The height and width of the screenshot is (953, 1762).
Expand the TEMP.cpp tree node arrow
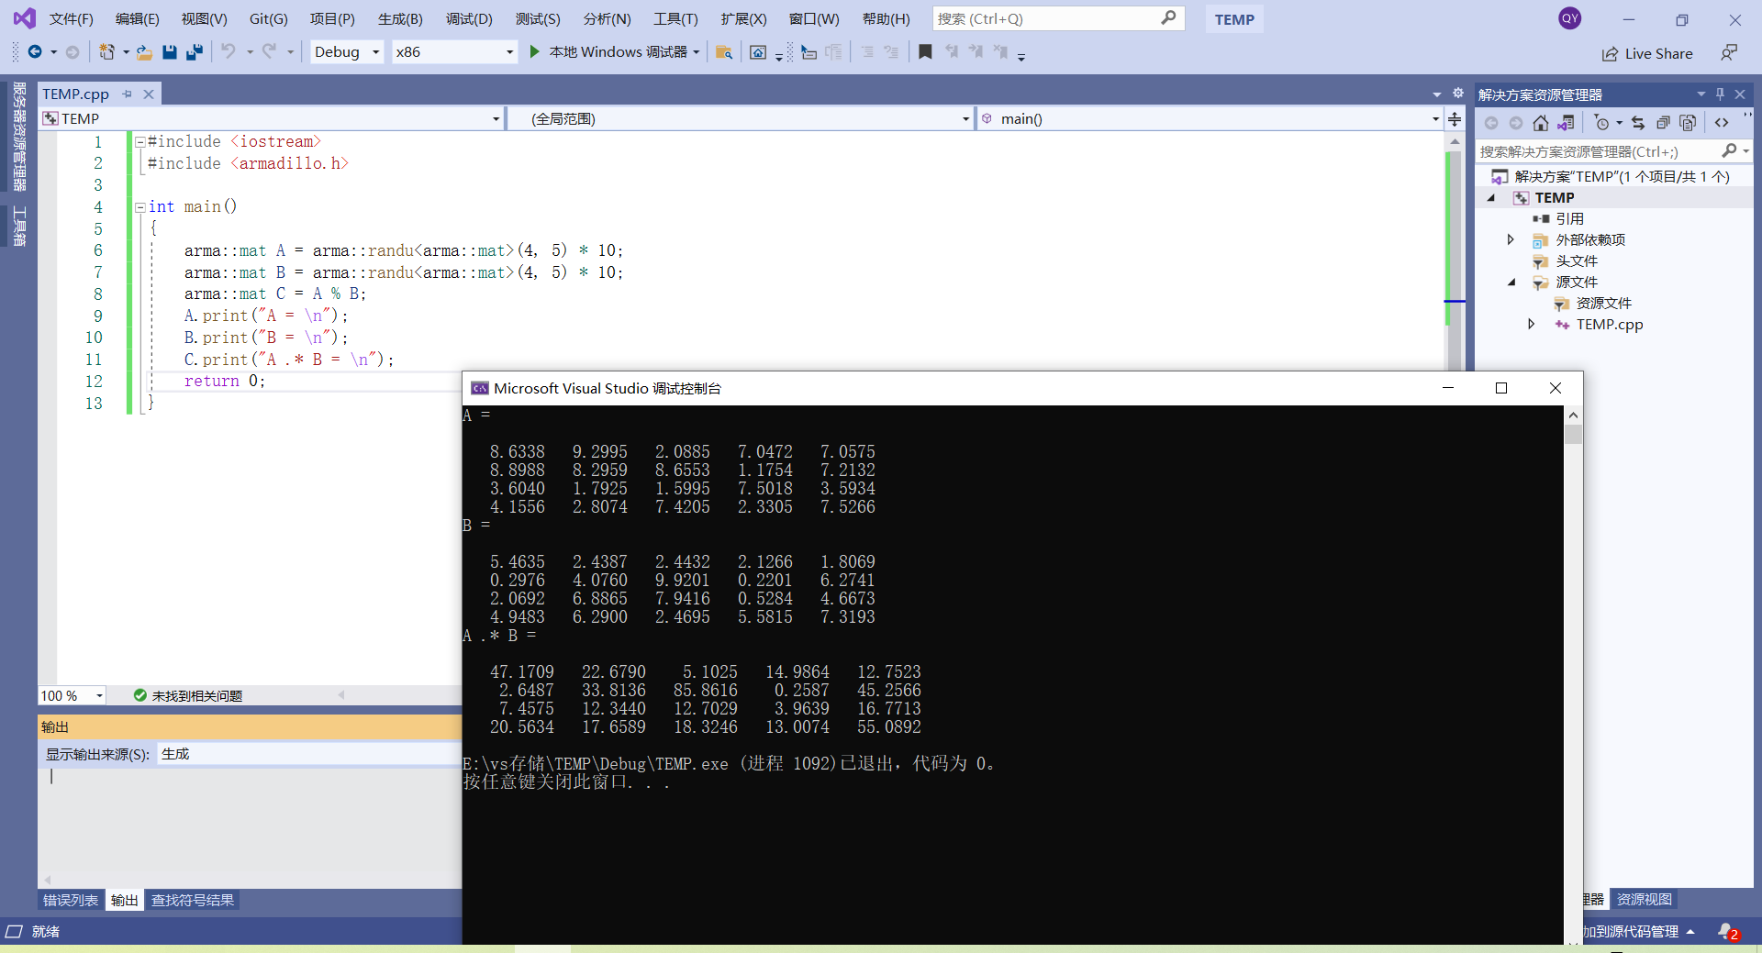1531,324
